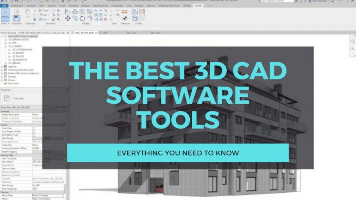The width and height of the screenshot is (356, 200).
Task: Click the Revit Links icon in browser
Action: [x=5, y=83]
